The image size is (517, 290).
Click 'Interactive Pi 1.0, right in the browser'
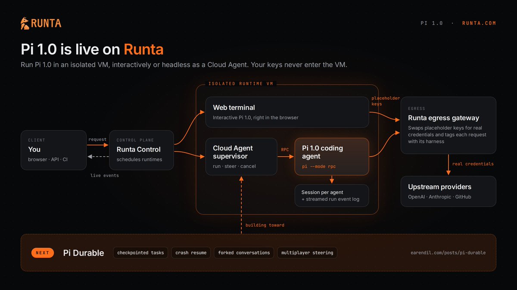pyautogui.click(x=255, y=117)
